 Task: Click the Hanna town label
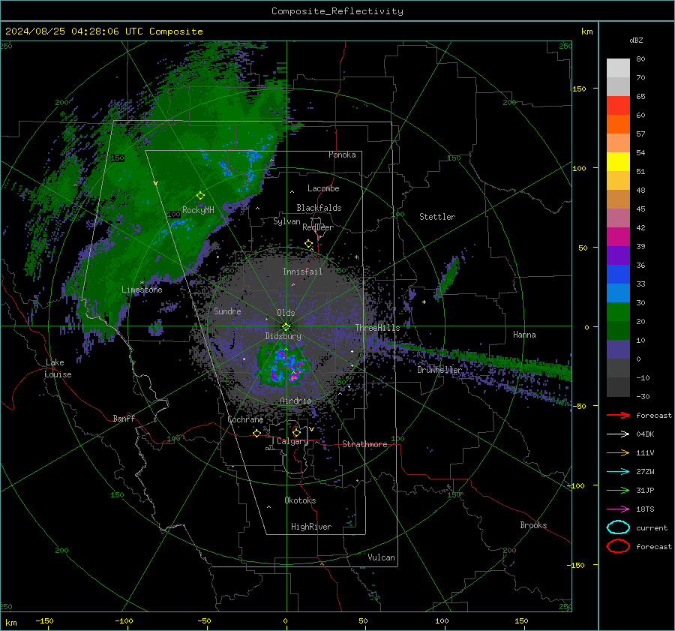point(524,335)
